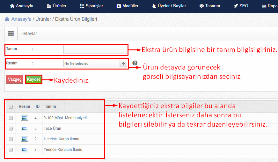The width and height of the screenshot is (278, 162).
Task: Click the Vazgeç button
Action: (x=15, y=79)
